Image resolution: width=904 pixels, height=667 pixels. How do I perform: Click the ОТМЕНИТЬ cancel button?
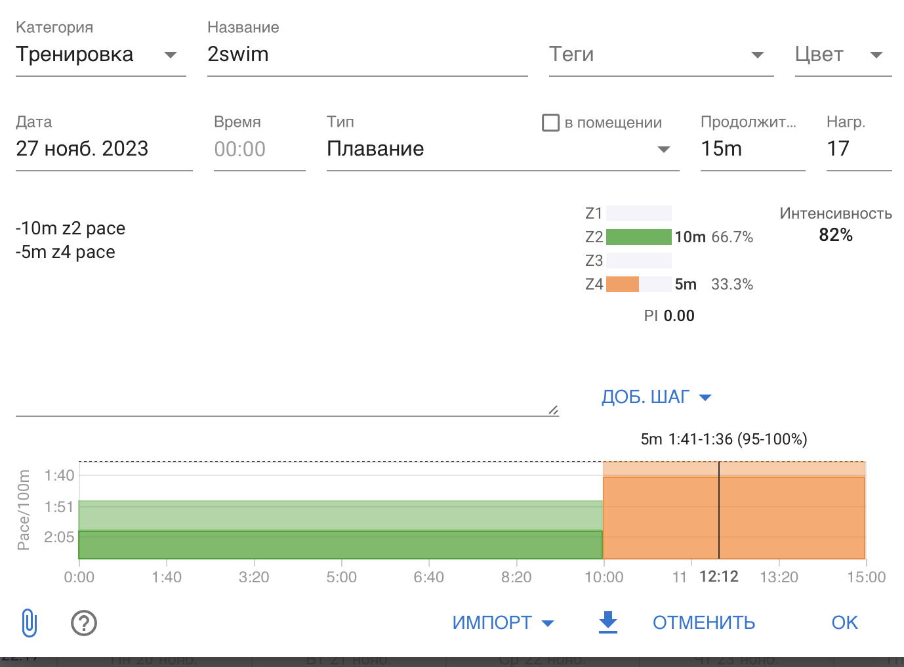(x=704, y=622)
